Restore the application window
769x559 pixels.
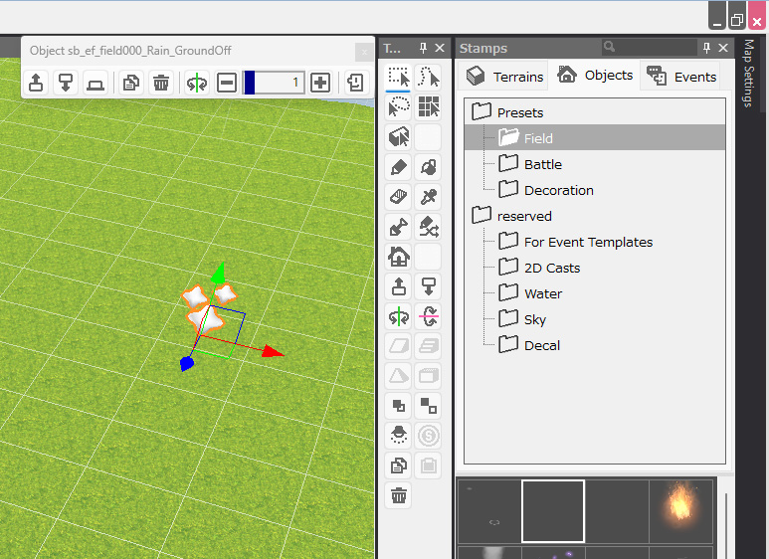click(737, 19)
